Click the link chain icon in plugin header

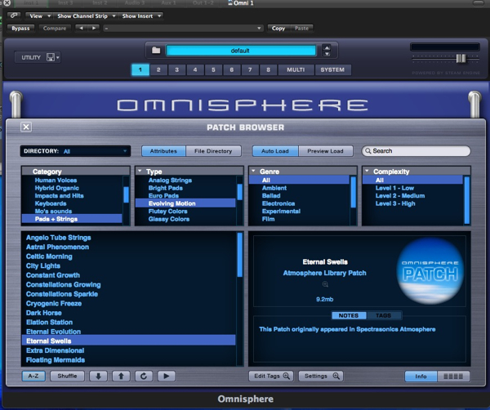pyautogui.click(x=14, y=16)
